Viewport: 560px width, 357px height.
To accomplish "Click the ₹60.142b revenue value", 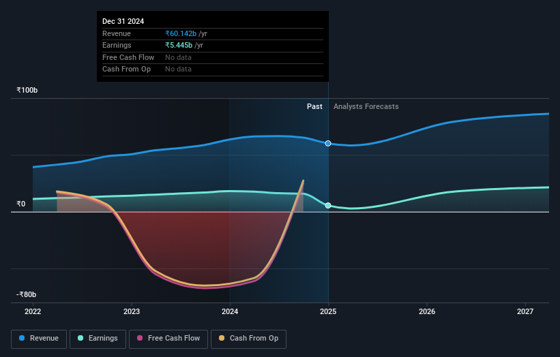I will click(x=181, y=33).
